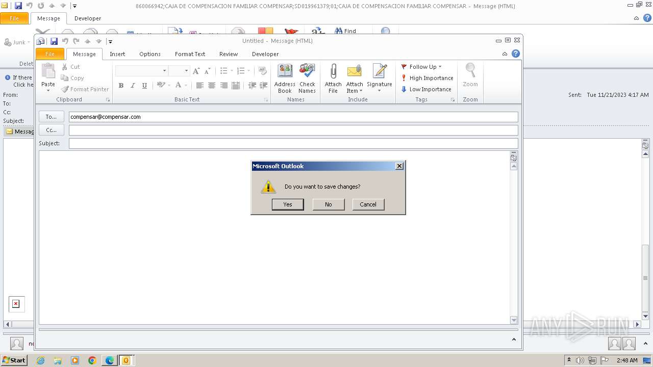
Task: Mark message as High Importance
Action: click(428, 78)
